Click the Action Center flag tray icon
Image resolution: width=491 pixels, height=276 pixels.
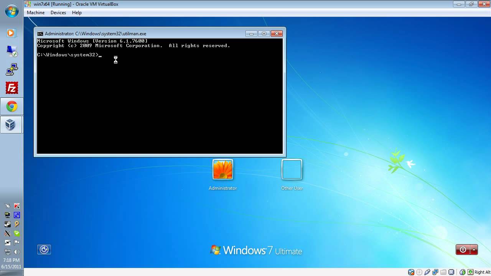(17, 242)
